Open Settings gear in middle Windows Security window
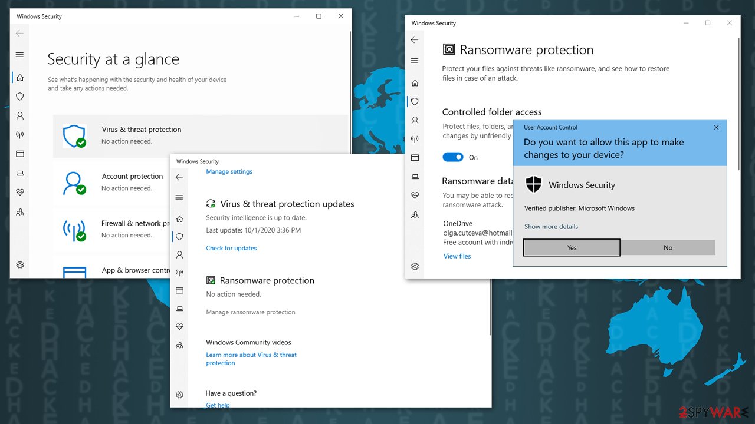Image resolution: width=755 pixels, height=424 pixels. pos(179,395)
